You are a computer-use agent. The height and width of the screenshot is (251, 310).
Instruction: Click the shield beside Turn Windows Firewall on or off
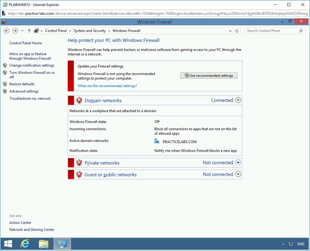tap(5, 72)
